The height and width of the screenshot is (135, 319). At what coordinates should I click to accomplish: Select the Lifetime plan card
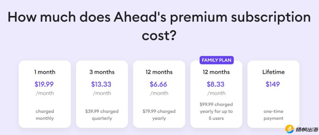(274, 94)
